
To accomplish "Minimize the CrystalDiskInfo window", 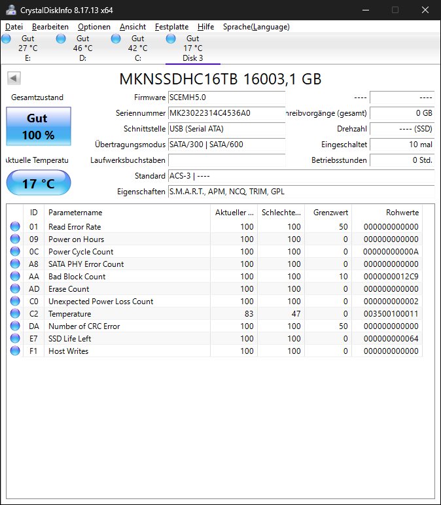I will pyautogui.click(x=366, y=10).
